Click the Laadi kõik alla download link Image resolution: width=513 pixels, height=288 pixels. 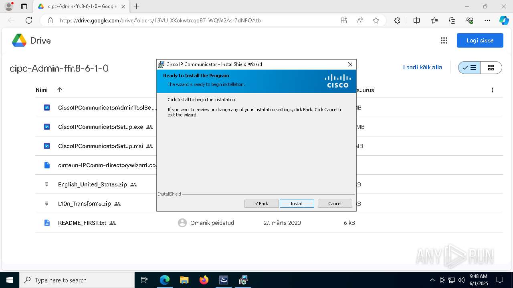click(x=422, y=67)
